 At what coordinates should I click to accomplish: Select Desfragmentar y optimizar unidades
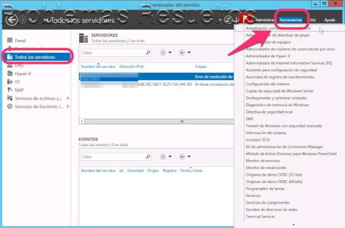coord(276,98)
